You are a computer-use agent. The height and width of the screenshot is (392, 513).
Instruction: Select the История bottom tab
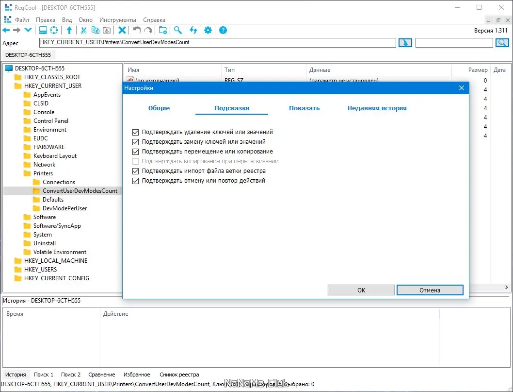click(16, 375)
